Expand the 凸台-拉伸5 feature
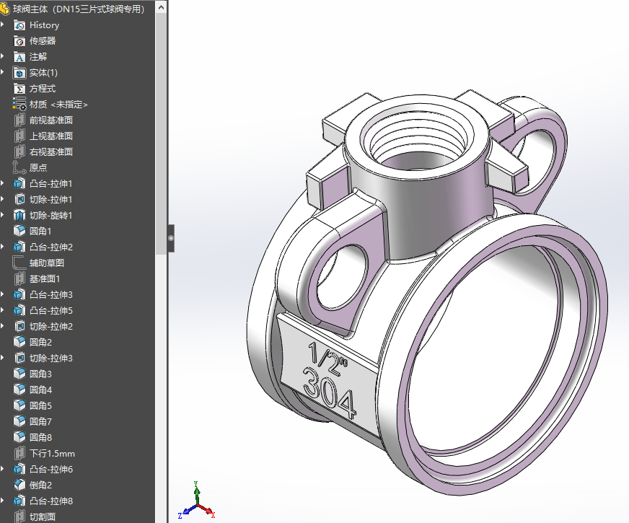629x523 pixels. (x=3, y=310)
